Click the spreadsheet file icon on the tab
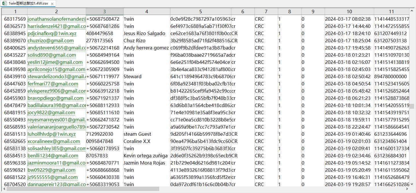The height and width of the screenshot is (193, 416). 5,3
